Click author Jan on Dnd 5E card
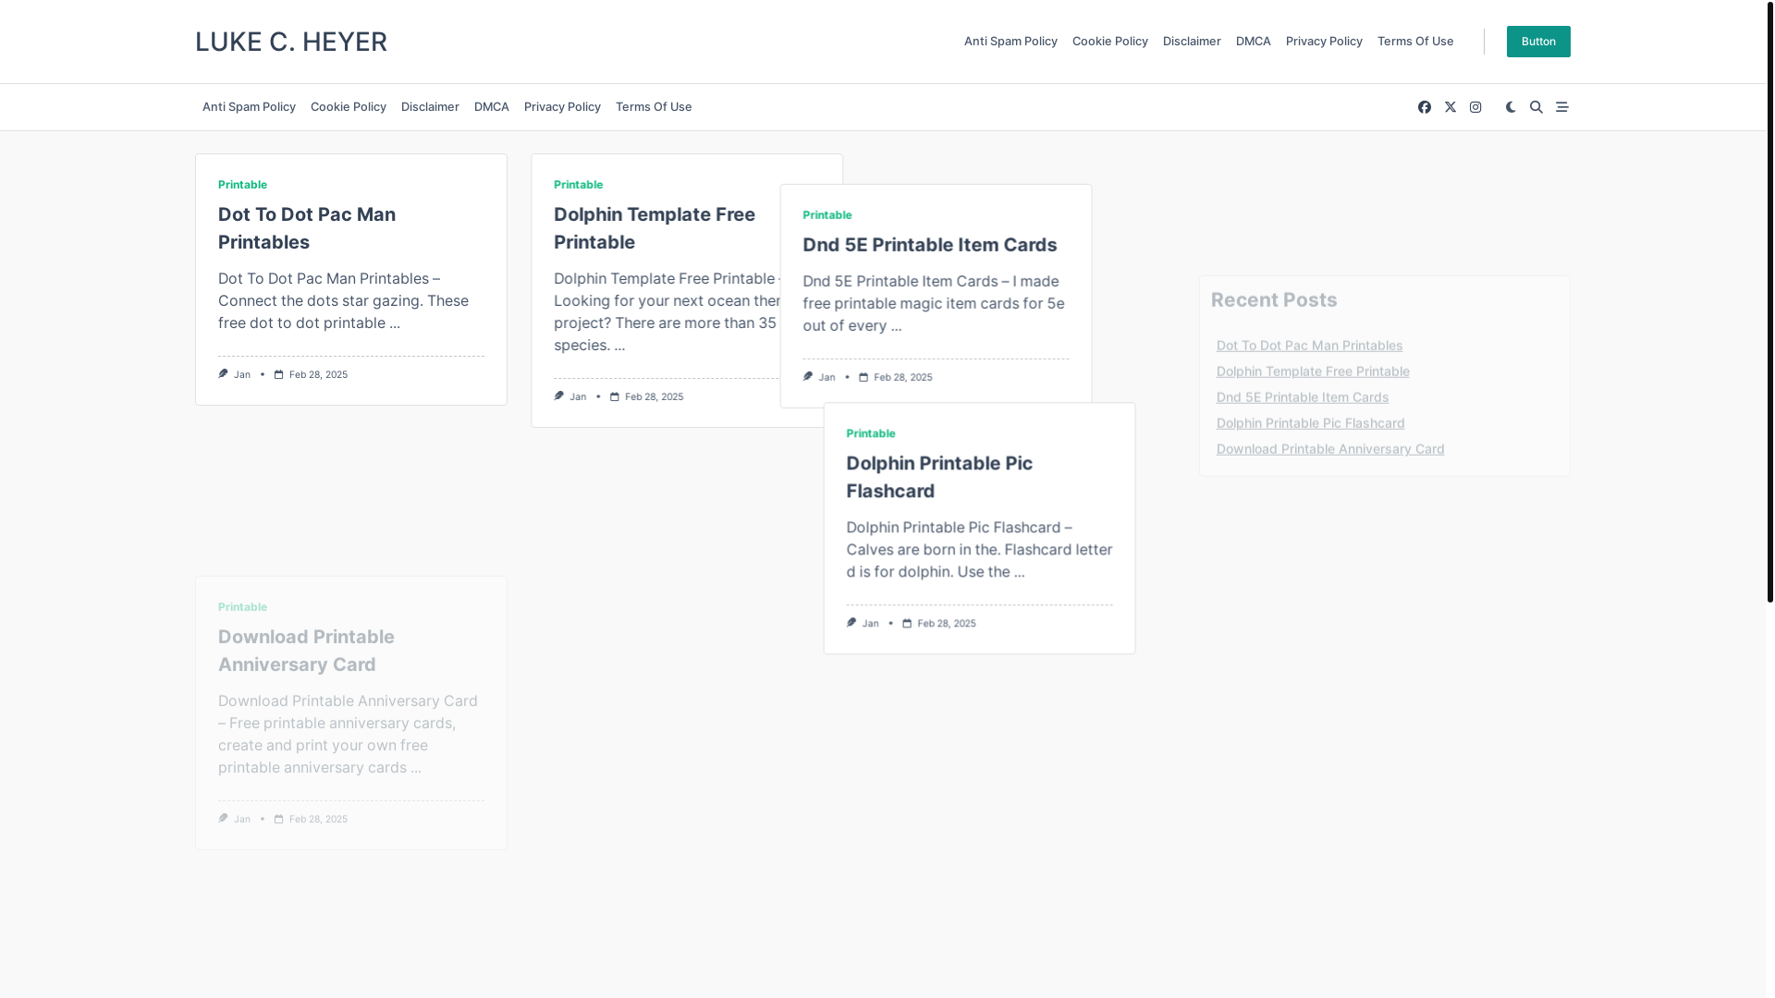The width and height of the screenshot is (1775, 998). [x=826, y=377]
